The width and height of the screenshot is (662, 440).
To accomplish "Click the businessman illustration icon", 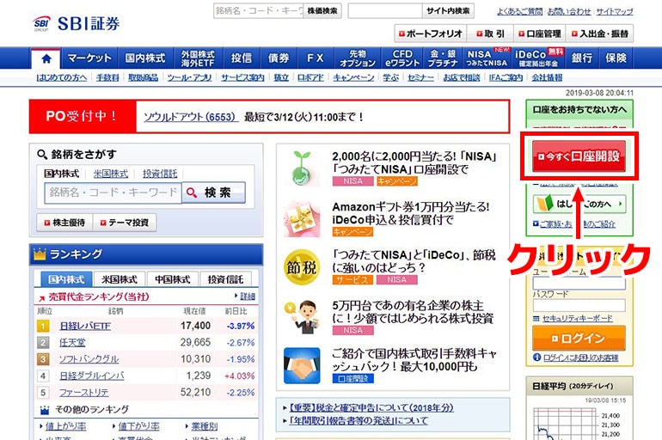I will [302, 317].
